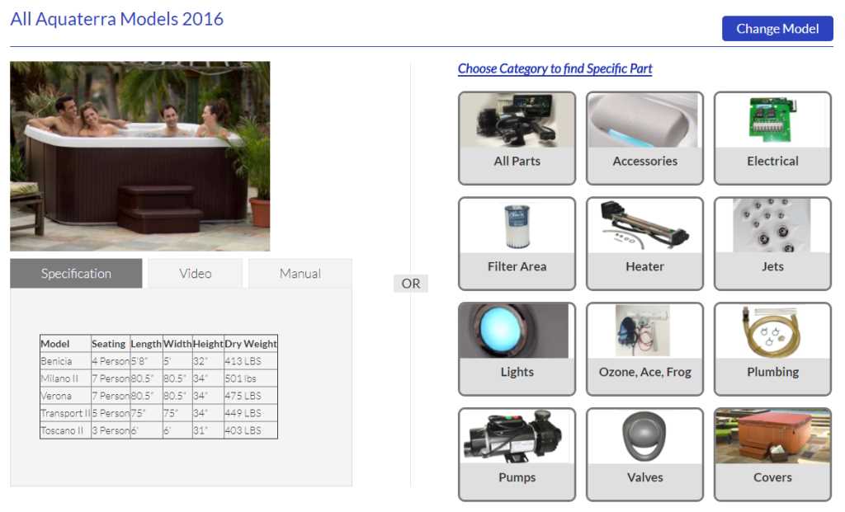Click the Seating column header
The height and width of the screenshot is (512, 845).
tap(110, 344)
